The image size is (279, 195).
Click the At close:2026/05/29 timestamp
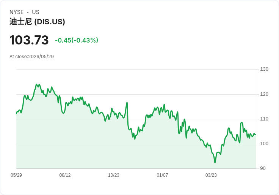tap(32, 57)
